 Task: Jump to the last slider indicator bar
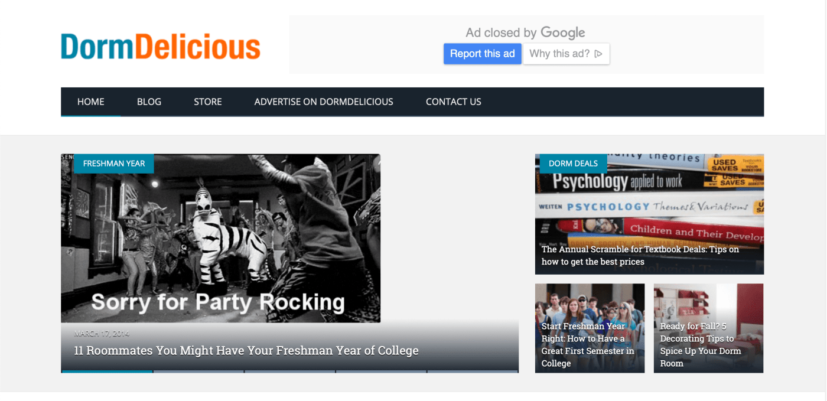473,371
